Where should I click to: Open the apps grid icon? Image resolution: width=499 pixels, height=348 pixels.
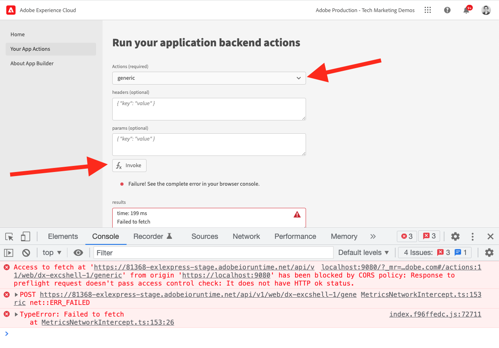click(x=428, y=10)
